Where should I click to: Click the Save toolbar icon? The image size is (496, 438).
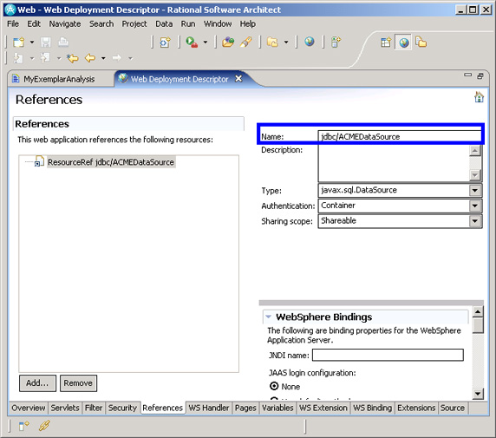46,42
